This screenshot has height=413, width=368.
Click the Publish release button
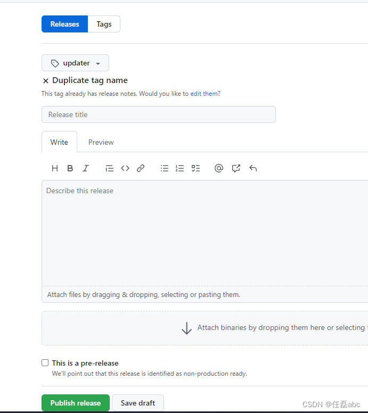coord(75,403)
